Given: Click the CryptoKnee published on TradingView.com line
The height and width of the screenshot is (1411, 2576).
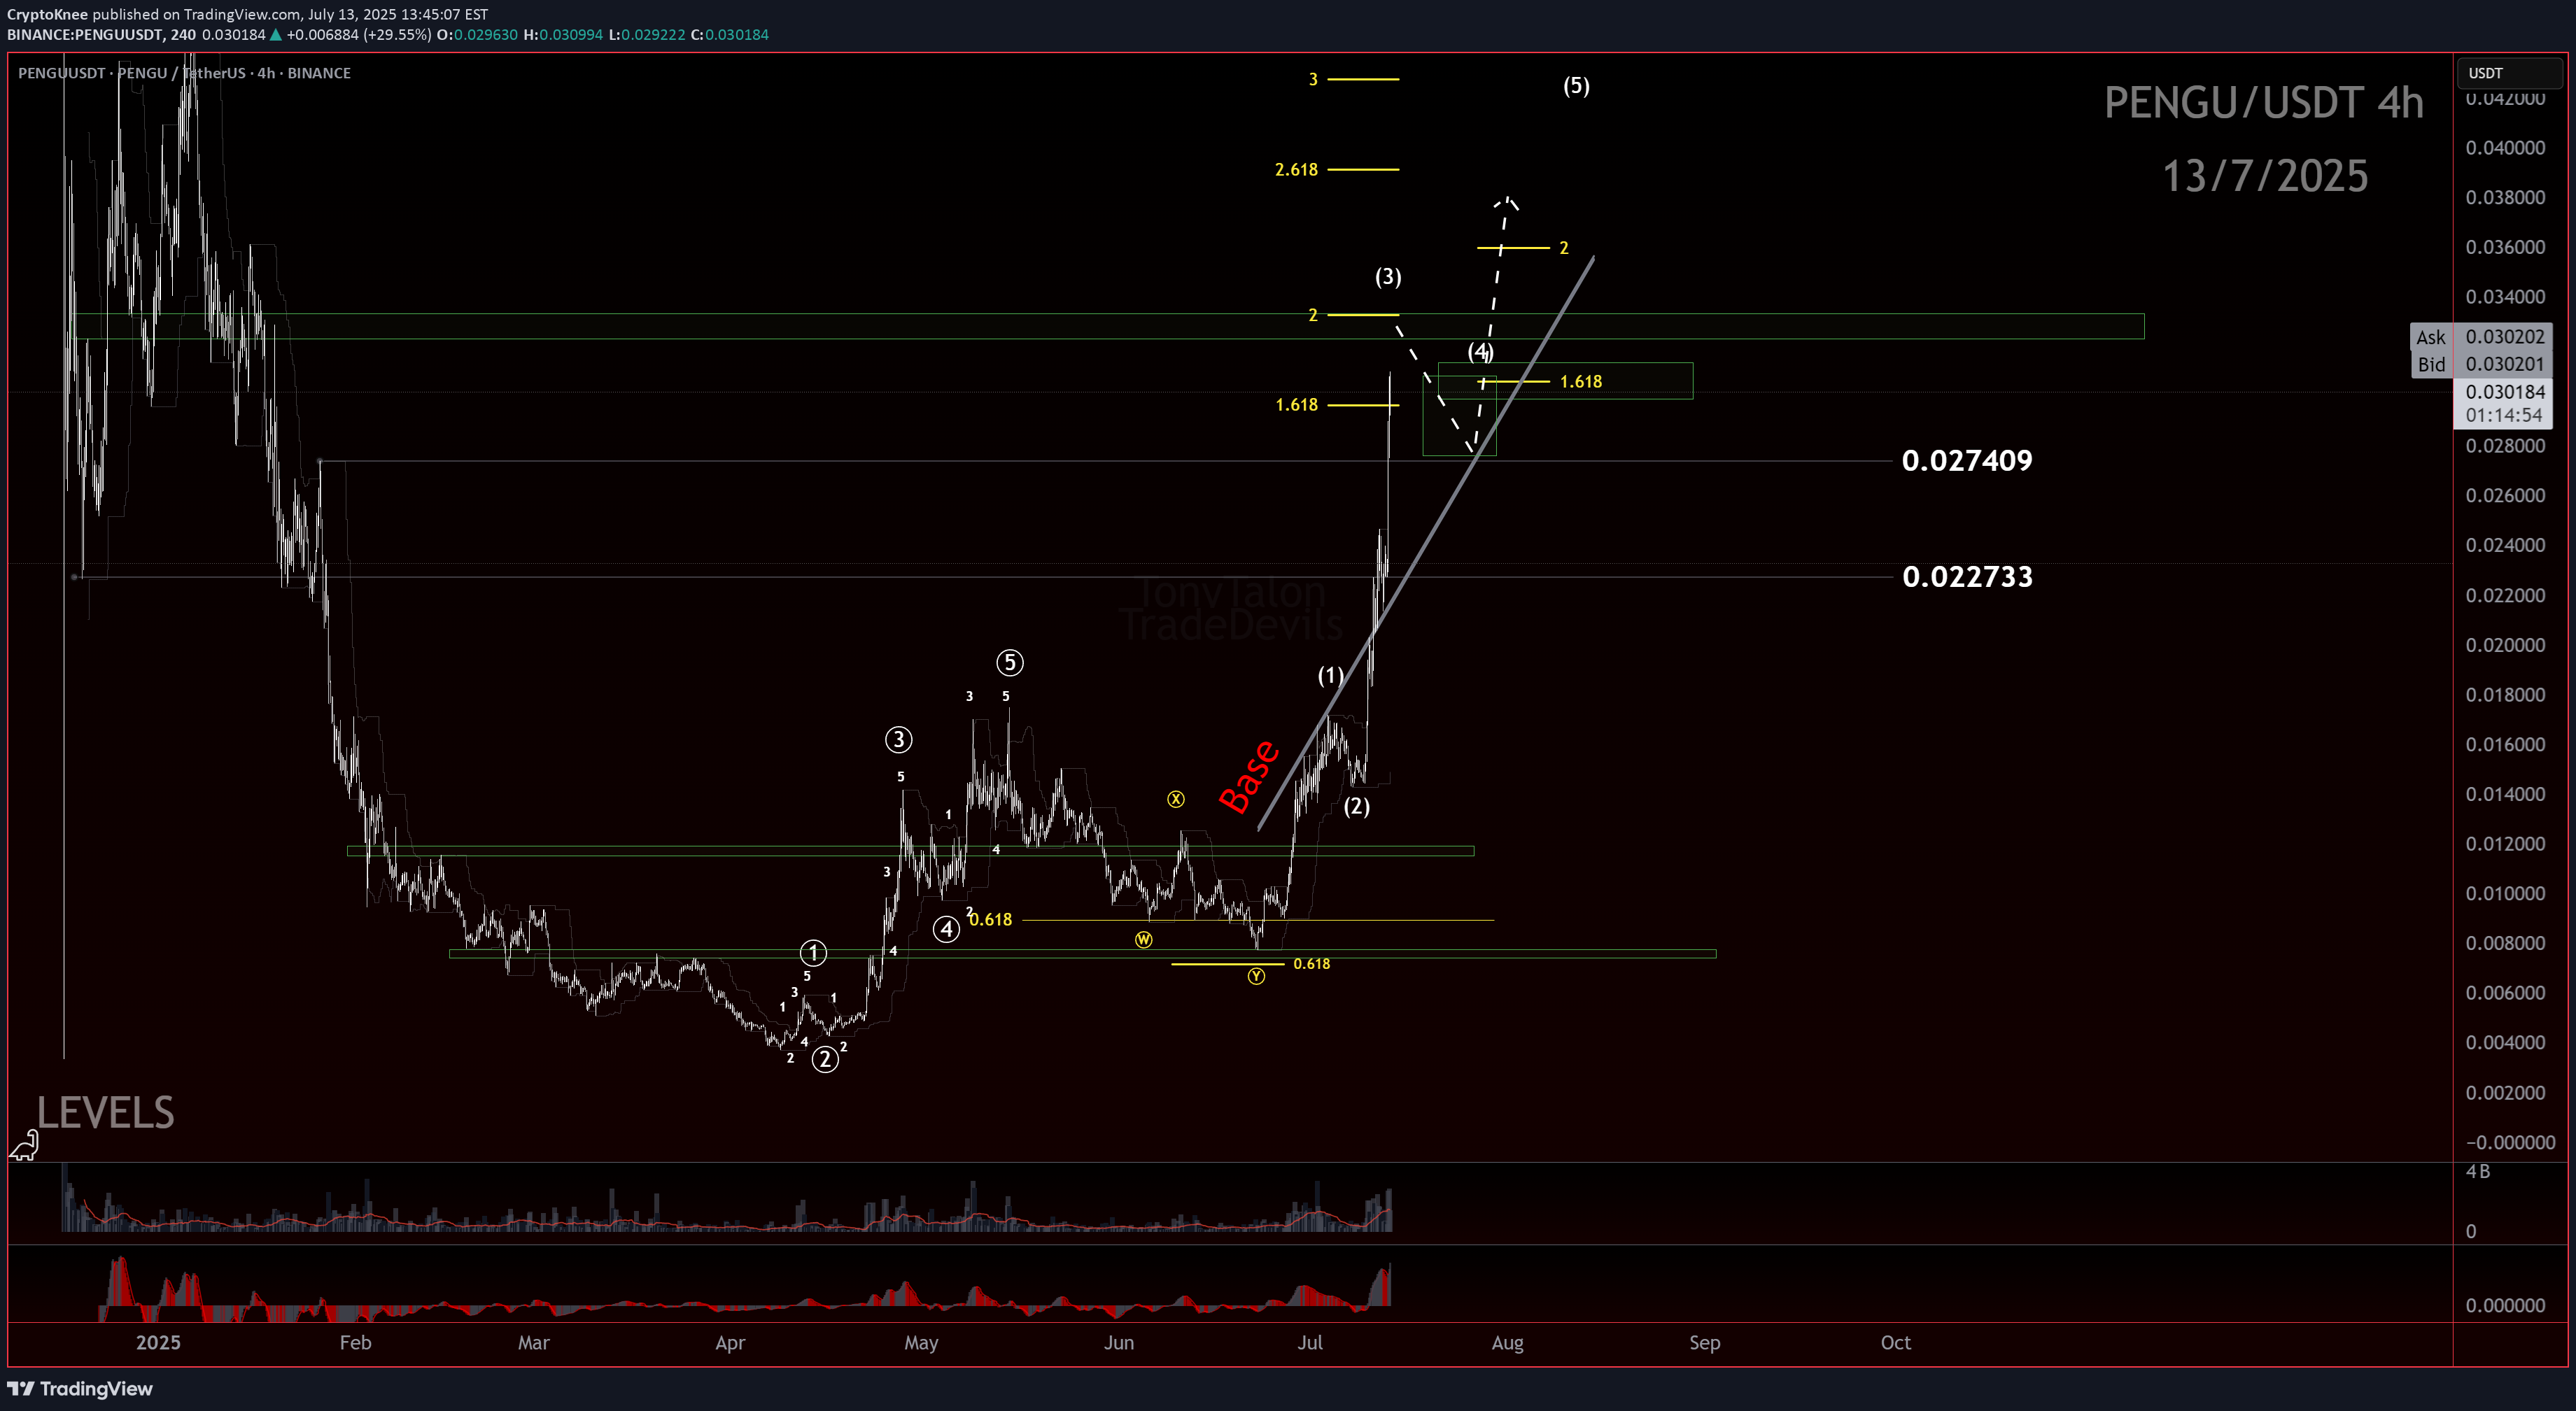Looking at the screenshot, I should [x=247, y=14].
